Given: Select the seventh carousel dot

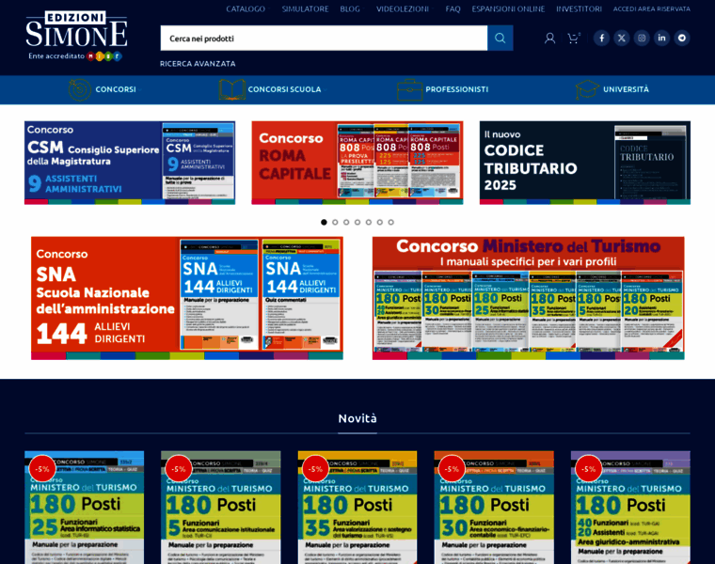Looking at the screenshot, I should click(390, 223).
